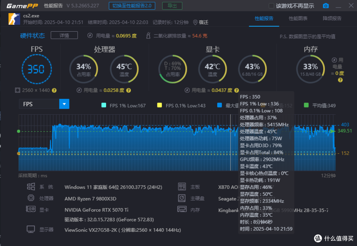Click the monitor icon beside 显示器
This screenshot has width=357, height=246.
click(31, 229)
